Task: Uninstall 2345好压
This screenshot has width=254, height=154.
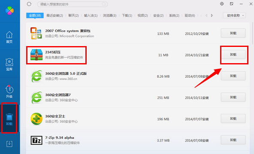Action: [233, 55]
